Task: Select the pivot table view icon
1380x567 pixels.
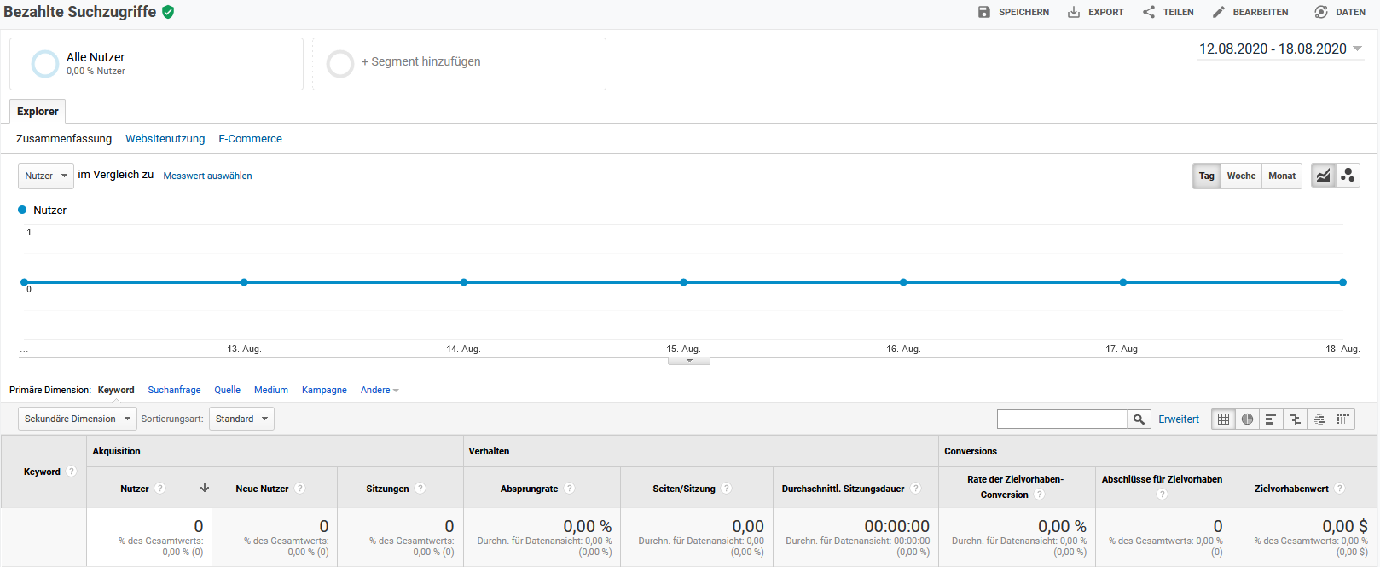Action: point(1343,419)
